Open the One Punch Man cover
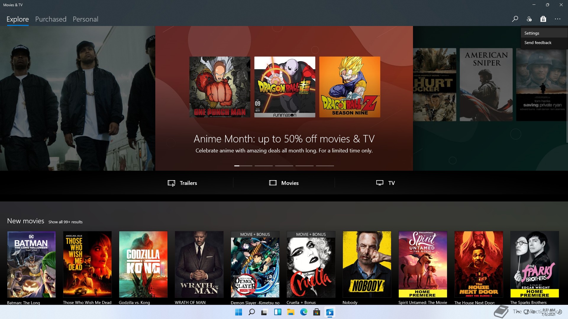This screenshot has width=568, height=319. pyautogui.click(x=220, y=87)
